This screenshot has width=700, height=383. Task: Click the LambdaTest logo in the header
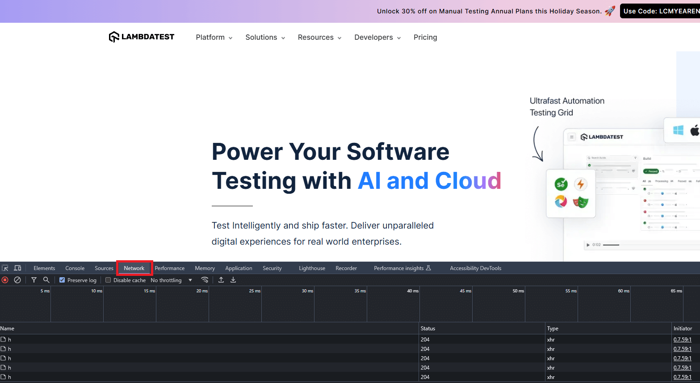[x=142, y=37]
